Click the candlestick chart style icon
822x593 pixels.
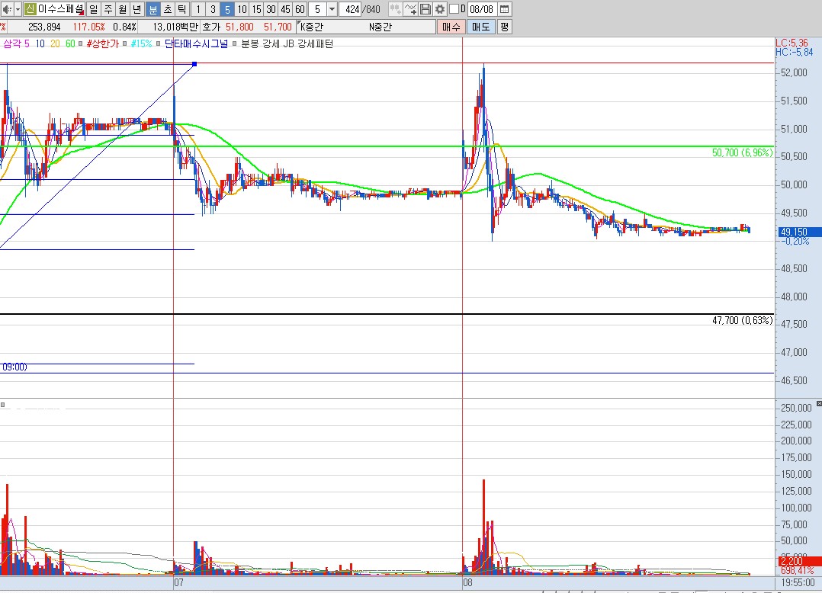(395, 9)
